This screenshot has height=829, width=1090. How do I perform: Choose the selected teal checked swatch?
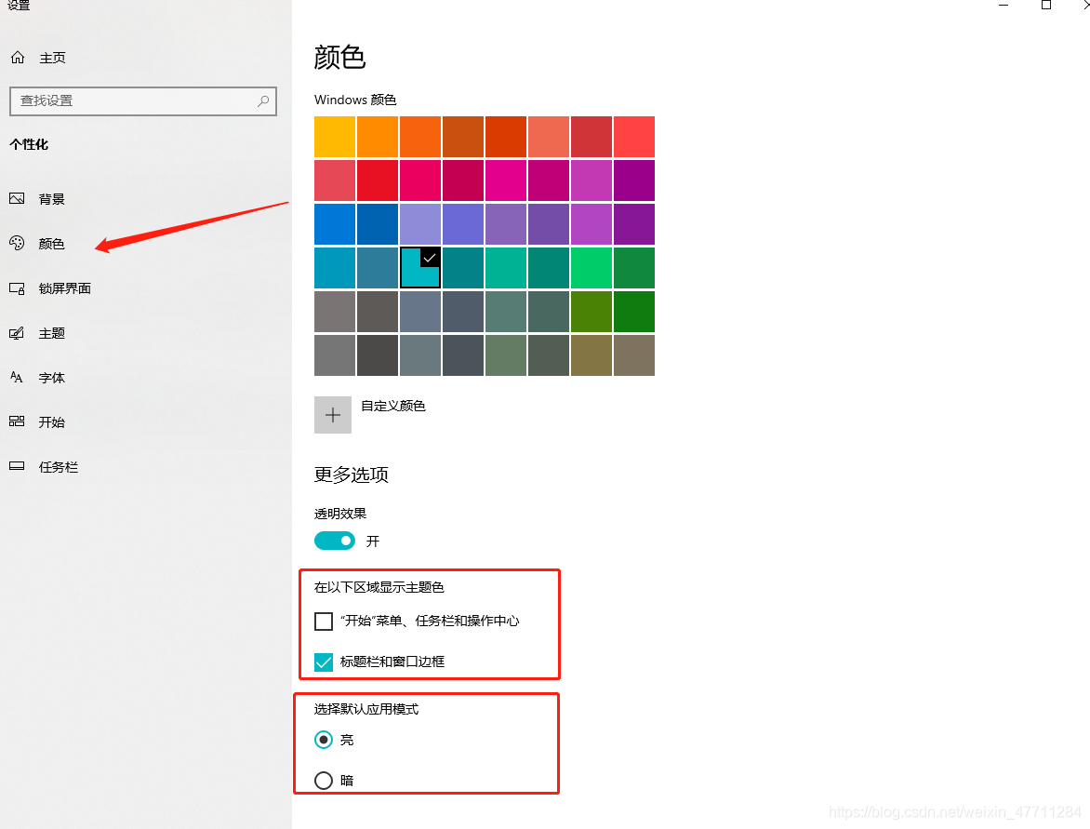[x=419, y=267]
